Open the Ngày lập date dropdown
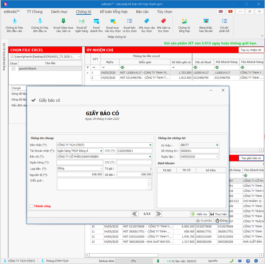The height and width of the screenshot is (264, 265). coord(217,157)
